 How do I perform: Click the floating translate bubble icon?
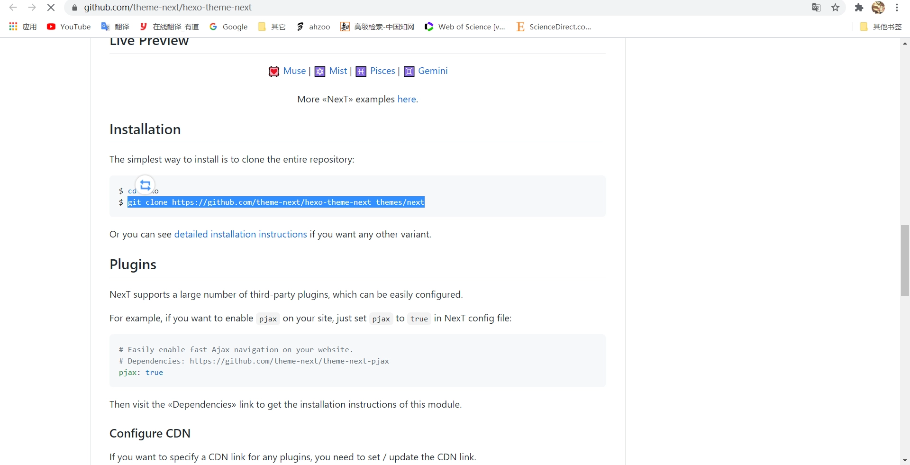pos(146,185)
